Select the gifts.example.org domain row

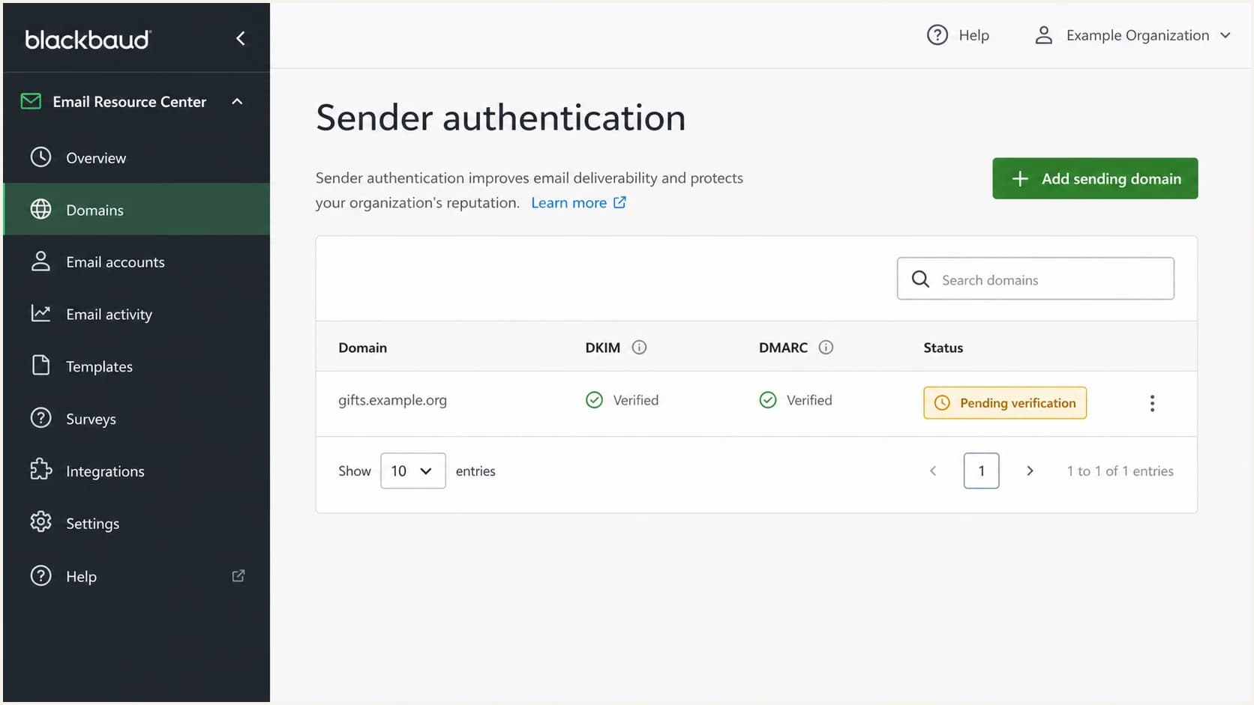(756, 403)
